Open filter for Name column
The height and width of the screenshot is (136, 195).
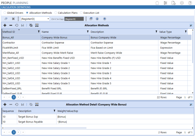88,32
